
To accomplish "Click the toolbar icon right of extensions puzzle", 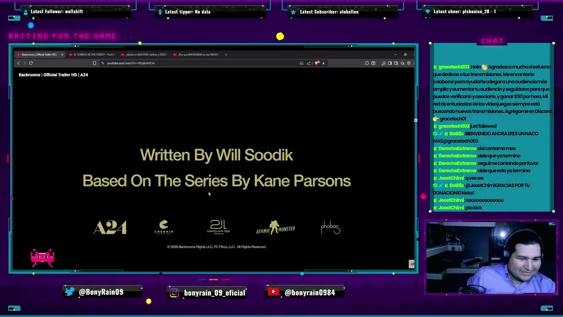I will pos(373,63).
